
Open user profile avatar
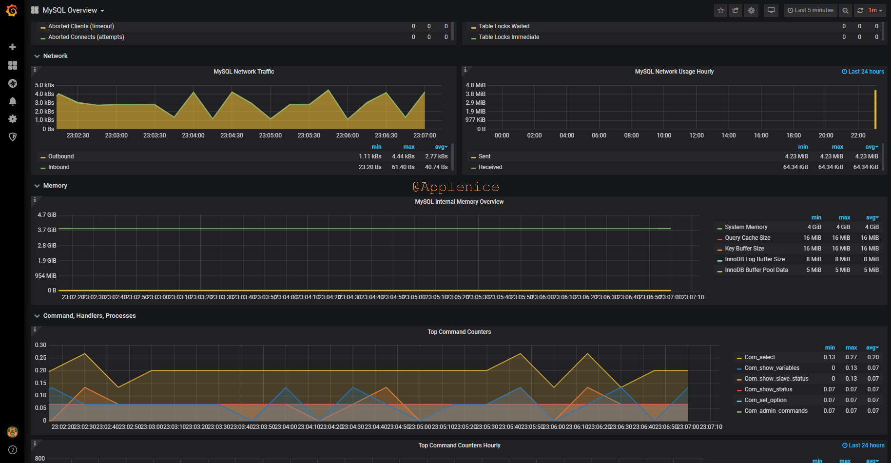(13, 432)
